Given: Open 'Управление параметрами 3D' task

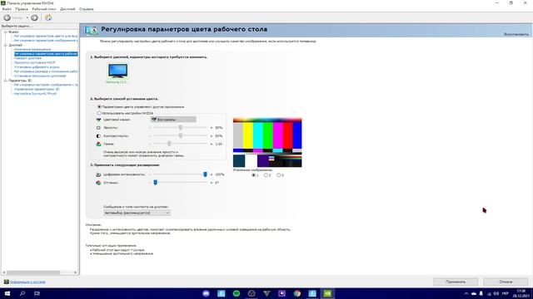Looking at the screenshot, I should [x=37, y=89].
